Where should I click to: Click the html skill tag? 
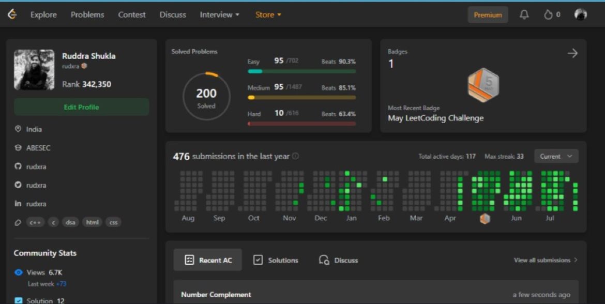coord(92,222)
